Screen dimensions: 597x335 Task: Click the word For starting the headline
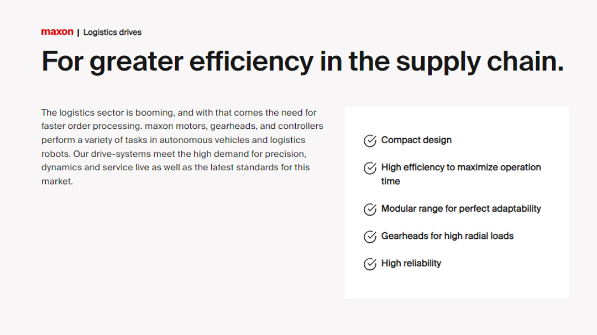(62, 61)
